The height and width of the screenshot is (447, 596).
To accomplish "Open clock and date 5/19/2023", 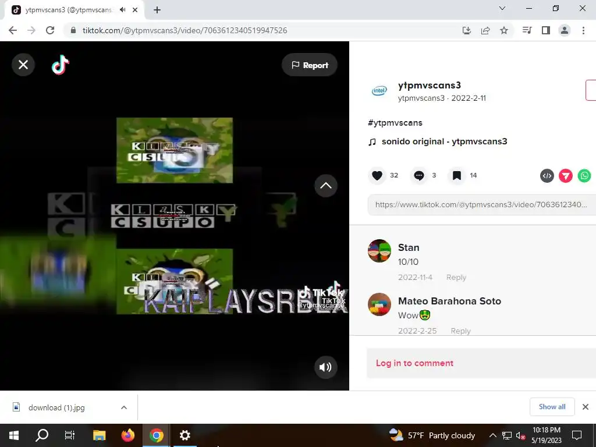I will (546, 435).
